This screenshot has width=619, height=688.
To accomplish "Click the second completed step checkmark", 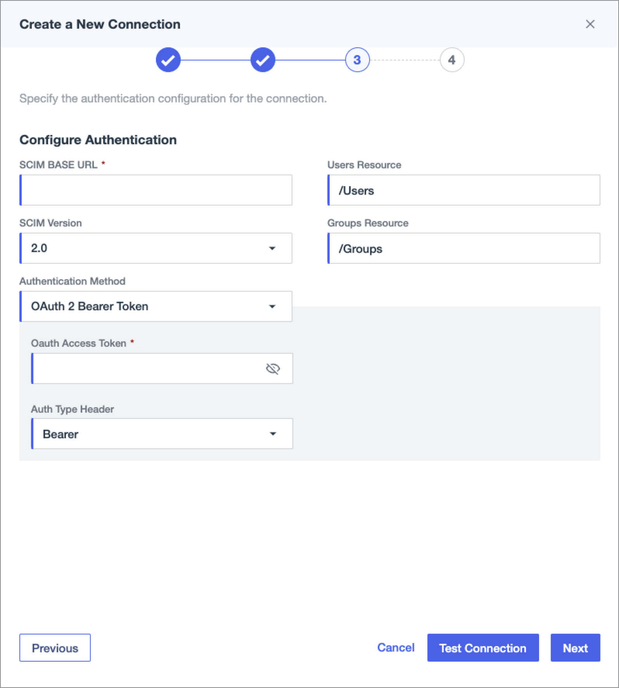I will (x=263, y=60).
